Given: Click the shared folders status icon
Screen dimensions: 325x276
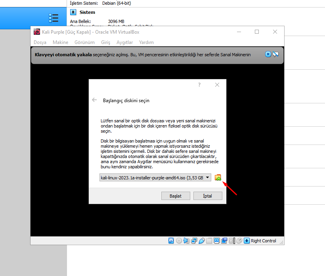Looking at the screenshot, I should coord(209,241).
